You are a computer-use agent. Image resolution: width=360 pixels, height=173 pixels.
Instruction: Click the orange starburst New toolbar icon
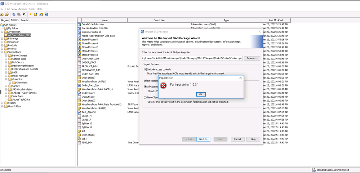(30, 14)
